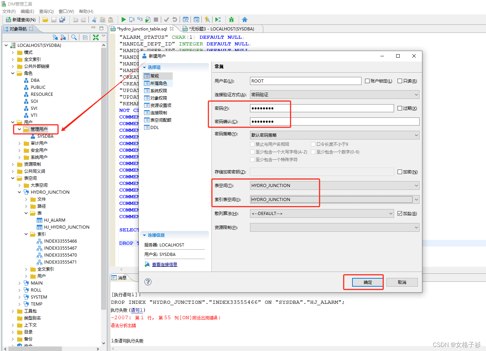Click the Copy icon in toolbar

[102, 20]
